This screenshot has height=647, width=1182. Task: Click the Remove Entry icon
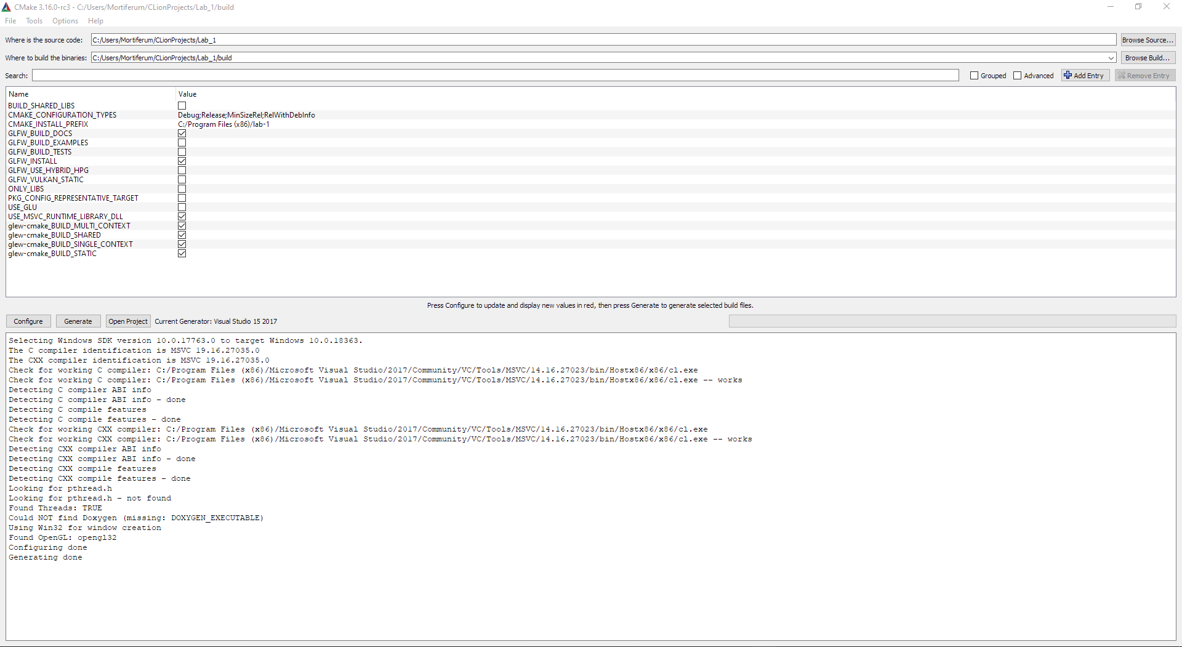point(1122,75)
